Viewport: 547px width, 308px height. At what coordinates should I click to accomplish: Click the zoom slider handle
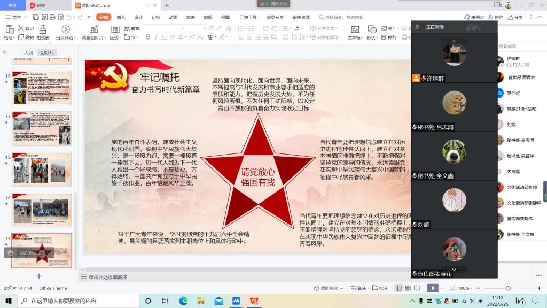(x=508, y=288)
